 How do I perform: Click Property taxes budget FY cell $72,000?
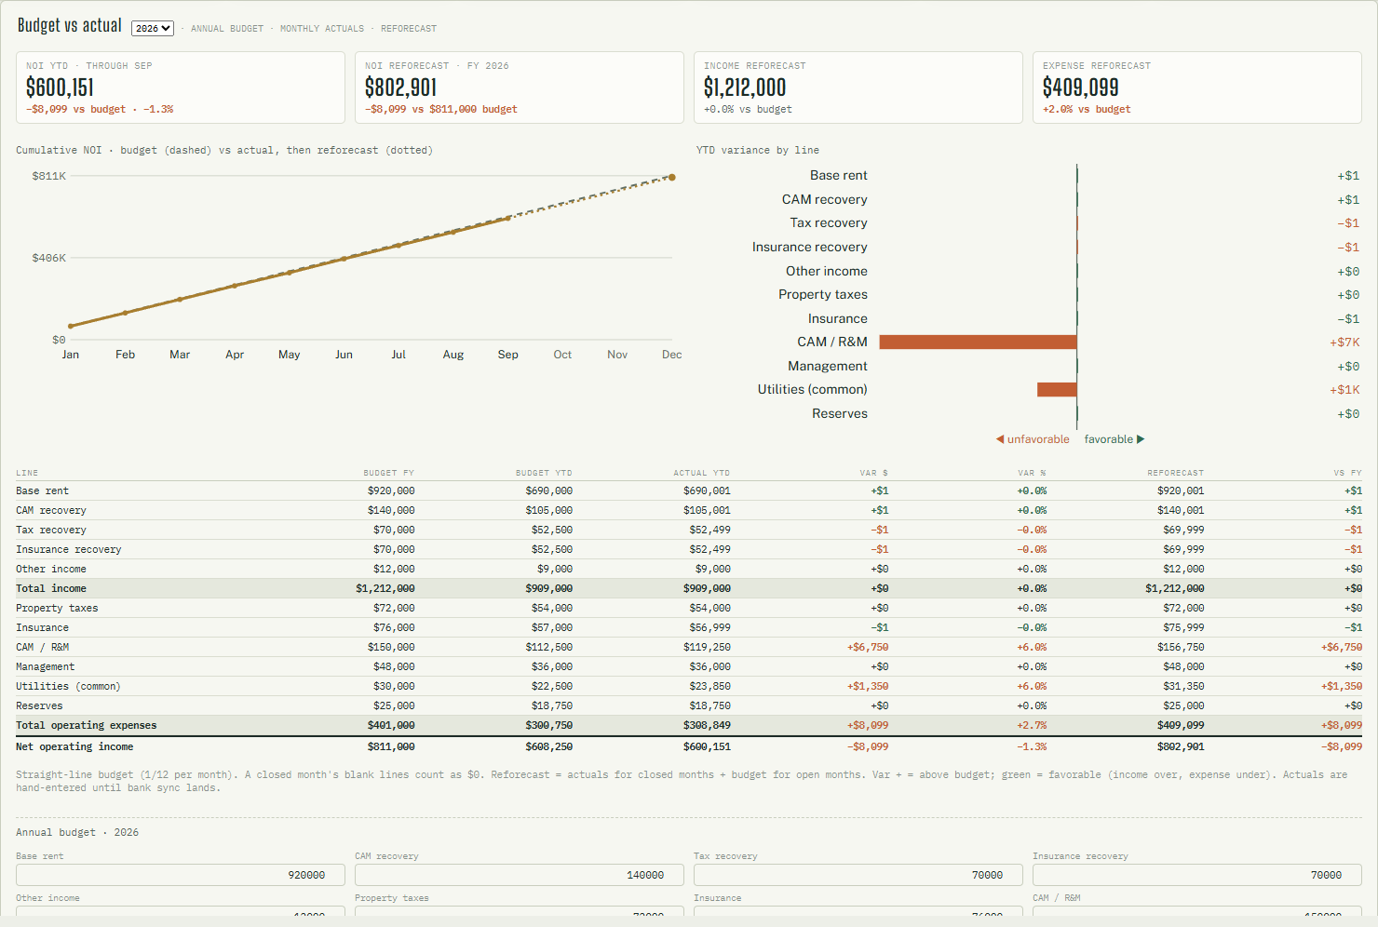[394, 608]
